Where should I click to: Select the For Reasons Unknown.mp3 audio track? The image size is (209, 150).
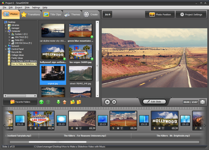(x=85, y=136)
